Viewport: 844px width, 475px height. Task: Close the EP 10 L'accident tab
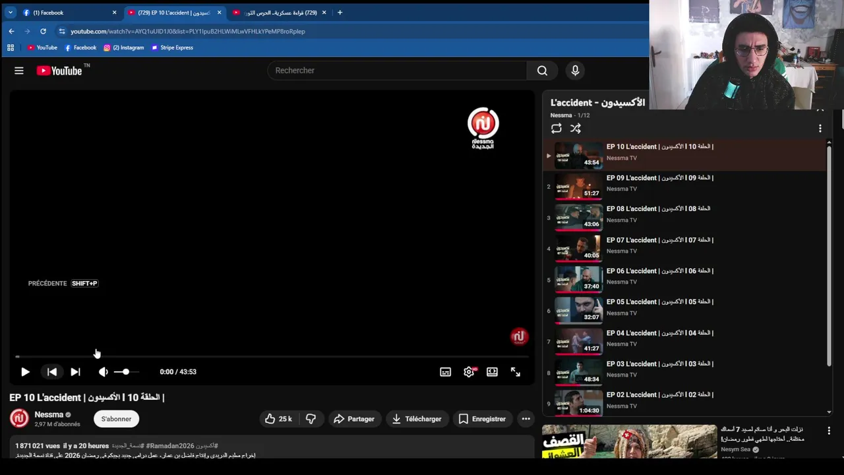click(220, 13)
